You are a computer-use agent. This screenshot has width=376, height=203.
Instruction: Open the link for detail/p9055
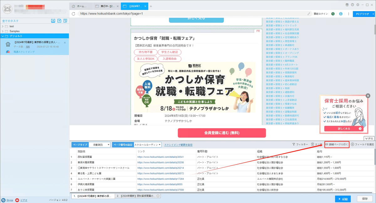159,185
